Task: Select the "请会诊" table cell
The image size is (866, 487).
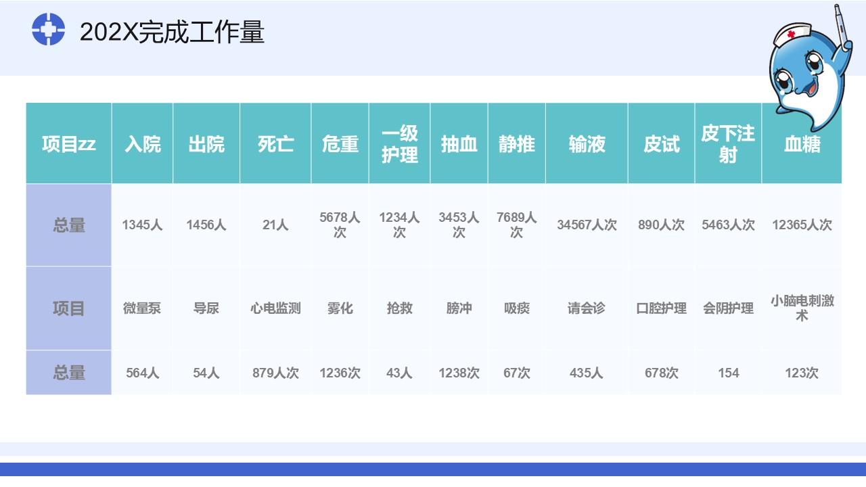Action: pos(587,308)
